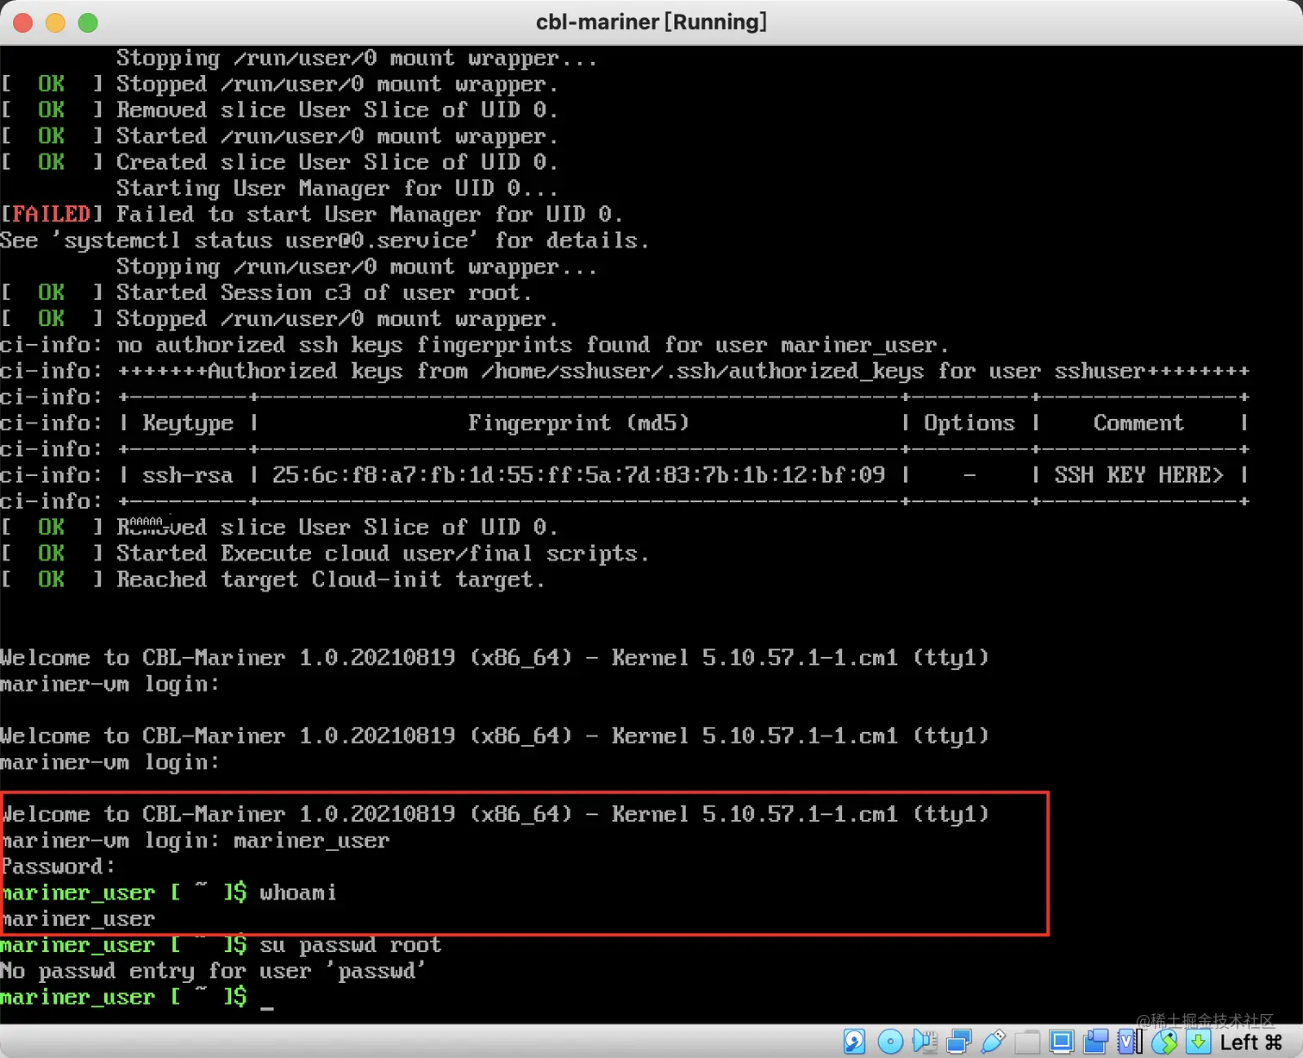Image resolution: width=1303 pixels, height=1058 pixels.
Task: Click the keyboard capture green arrow icon
Action: coord(1198,1042)
